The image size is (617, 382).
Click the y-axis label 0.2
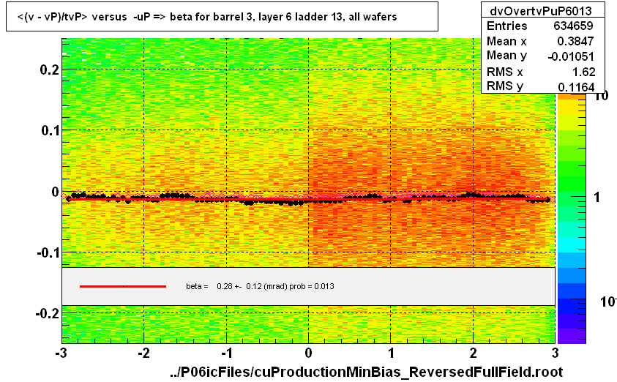click(50, 70)
